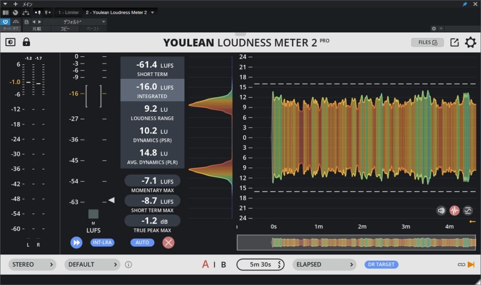The width and height of the screenshot is (481, 285).
Task: Click the 比較 compare button
Action: [37, 29]
